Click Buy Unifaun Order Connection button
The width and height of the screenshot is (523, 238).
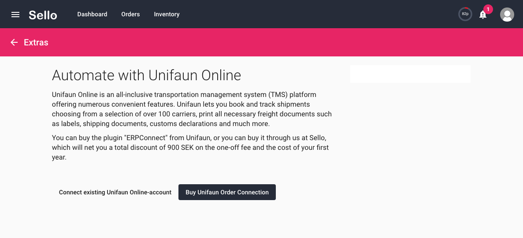coord(227,192)
